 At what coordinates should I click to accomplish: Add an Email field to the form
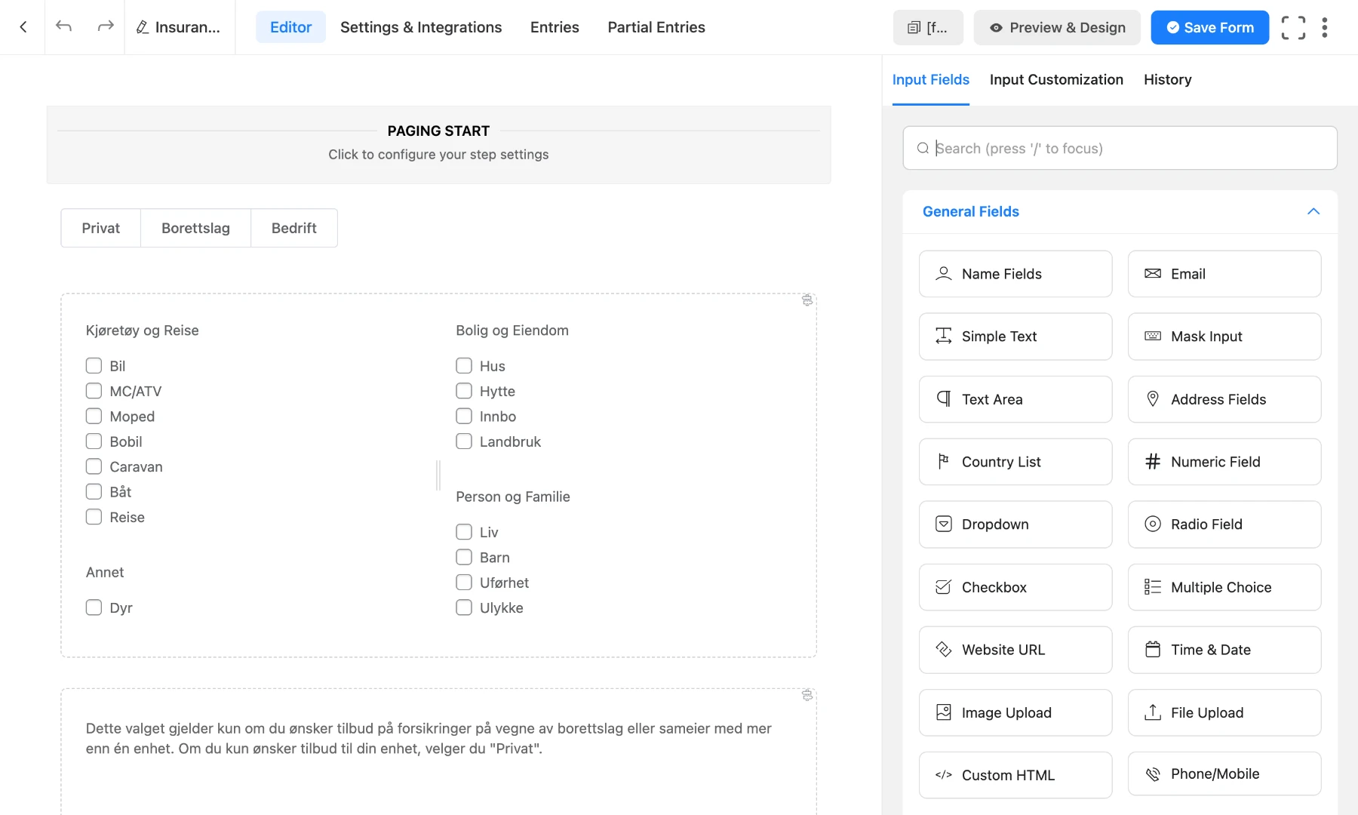[1224, 274]
